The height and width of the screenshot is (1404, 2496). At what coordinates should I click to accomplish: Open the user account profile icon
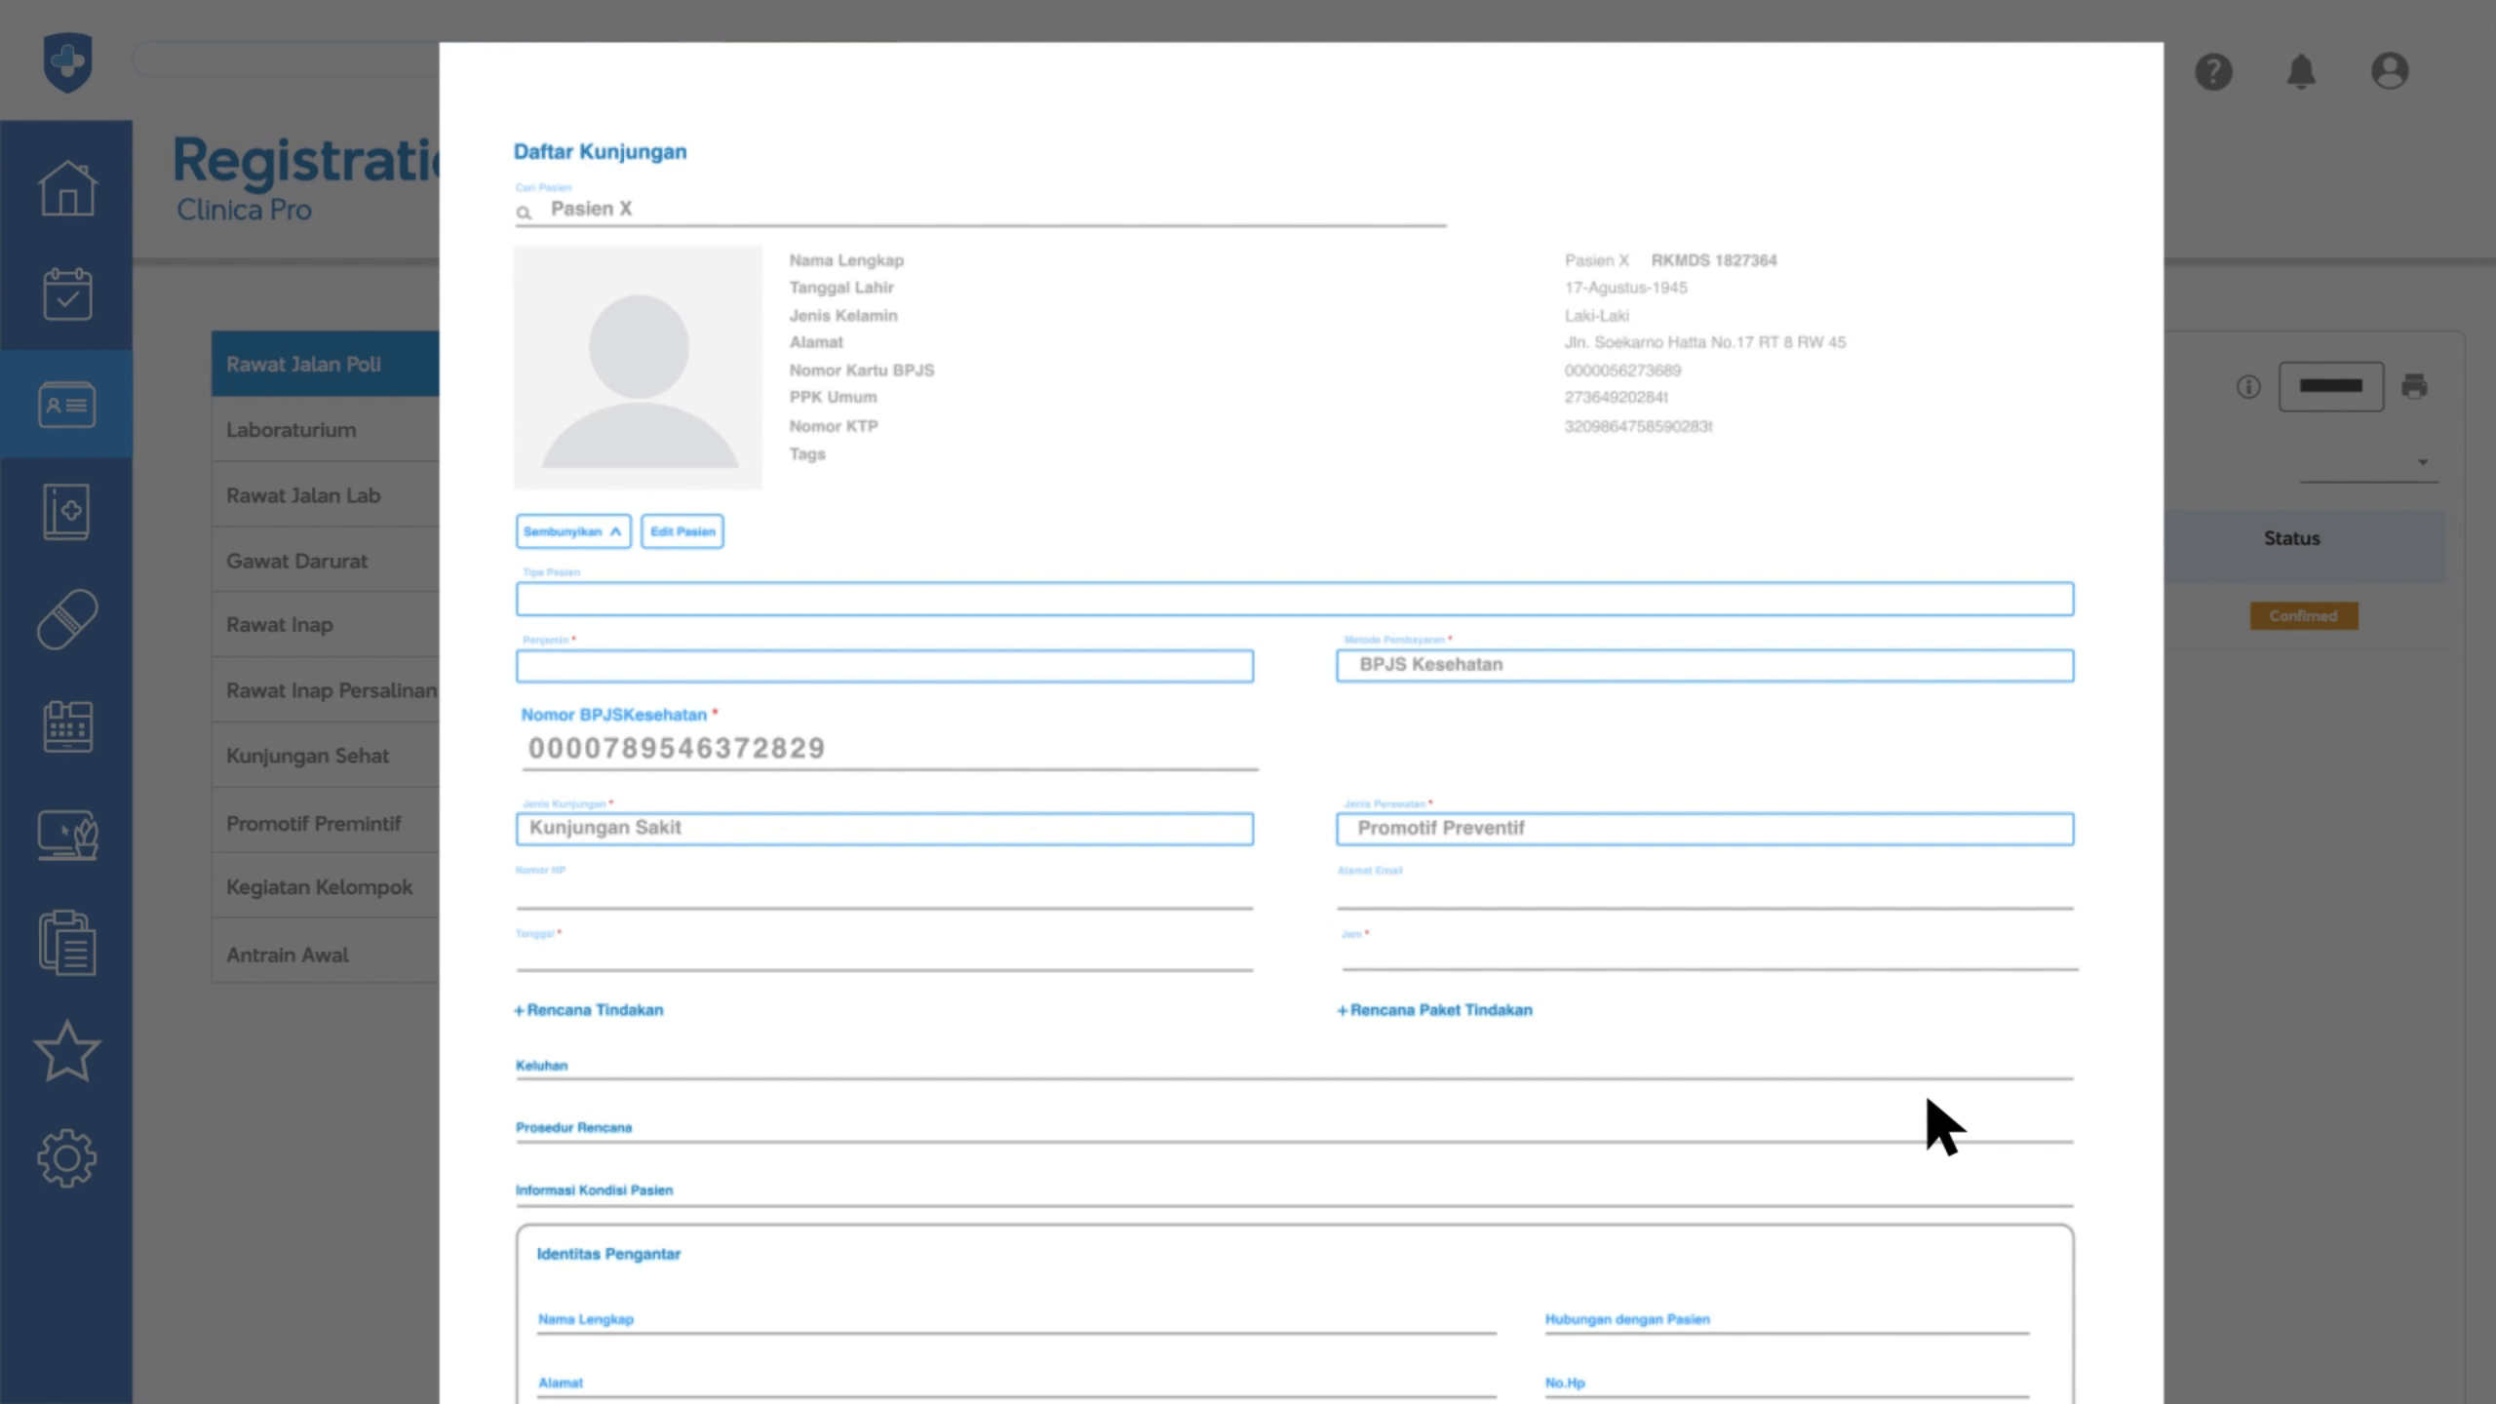tap(2389, 71)
